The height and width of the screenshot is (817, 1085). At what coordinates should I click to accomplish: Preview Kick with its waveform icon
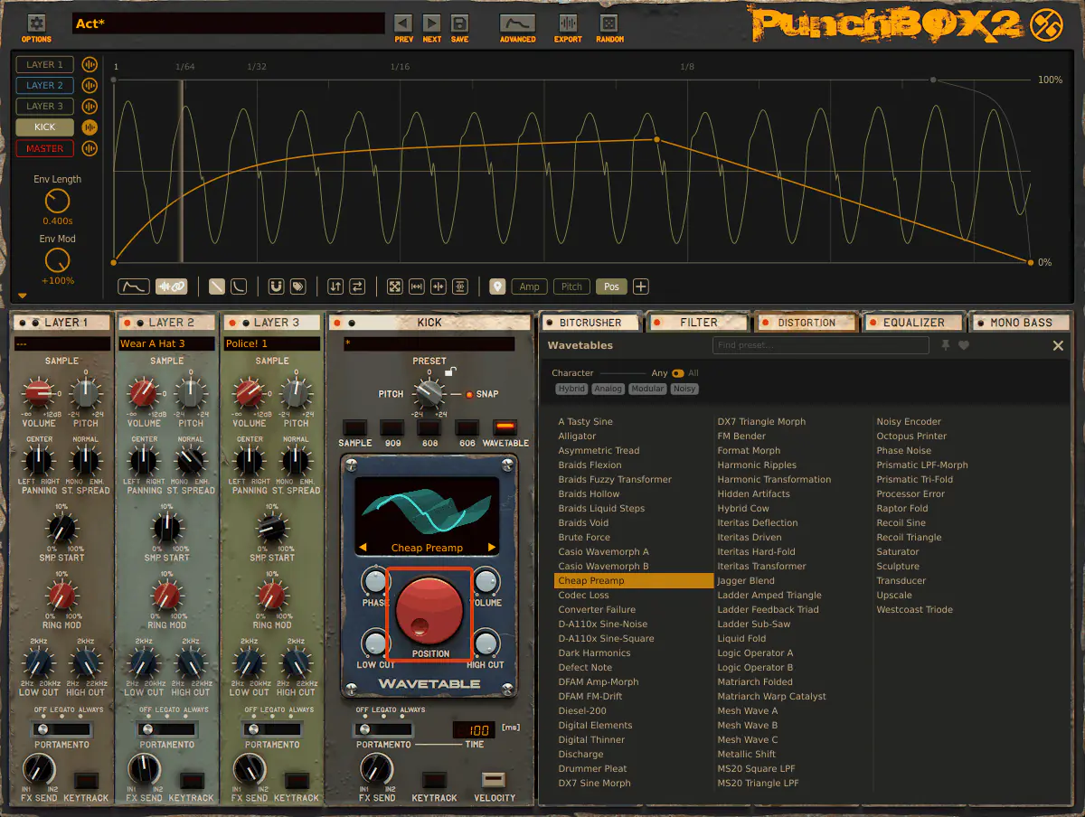(x=90, y=127)
